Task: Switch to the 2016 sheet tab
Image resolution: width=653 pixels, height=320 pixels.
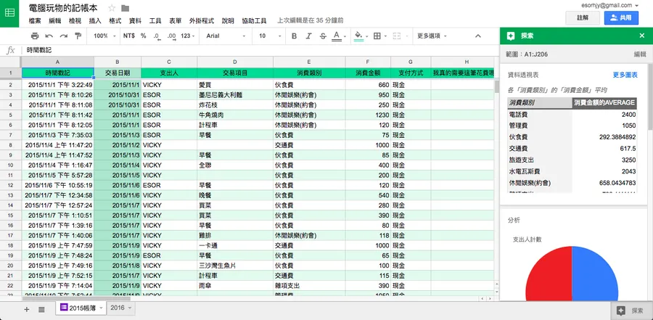Action: coord(120,308)
